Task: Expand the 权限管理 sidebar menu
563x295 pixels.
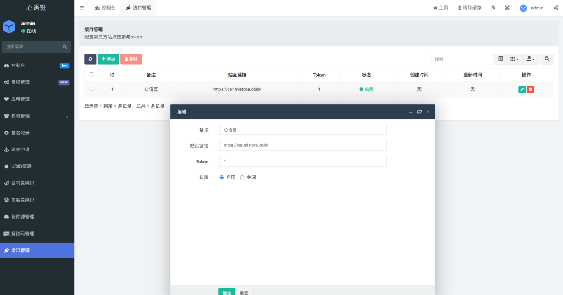Action: point(37,116)
